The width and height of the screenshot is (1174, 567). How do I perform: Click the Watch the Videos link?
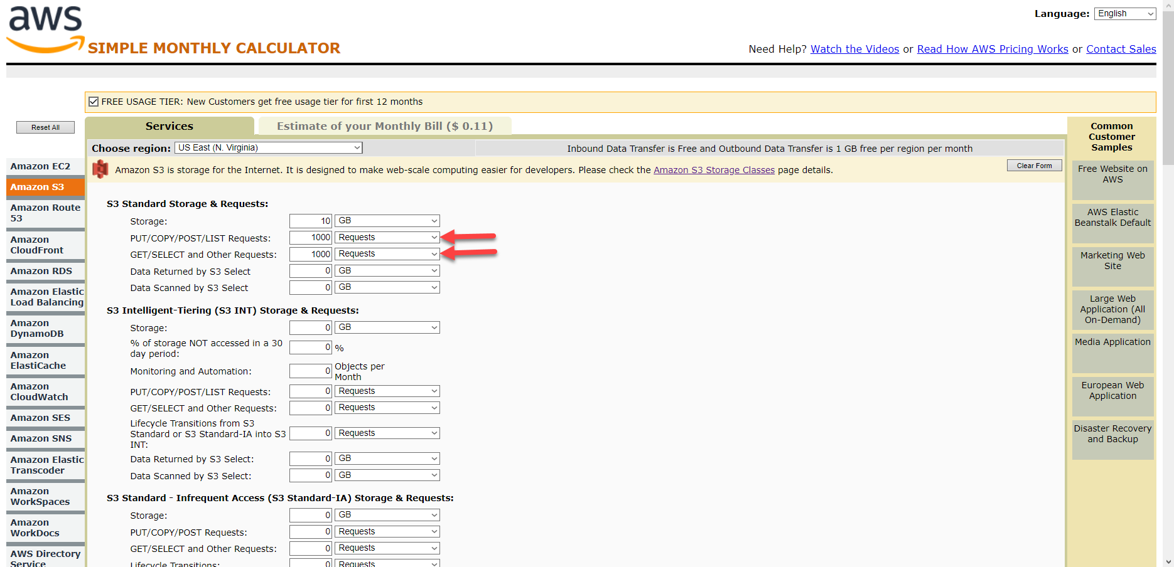point(854,49)
